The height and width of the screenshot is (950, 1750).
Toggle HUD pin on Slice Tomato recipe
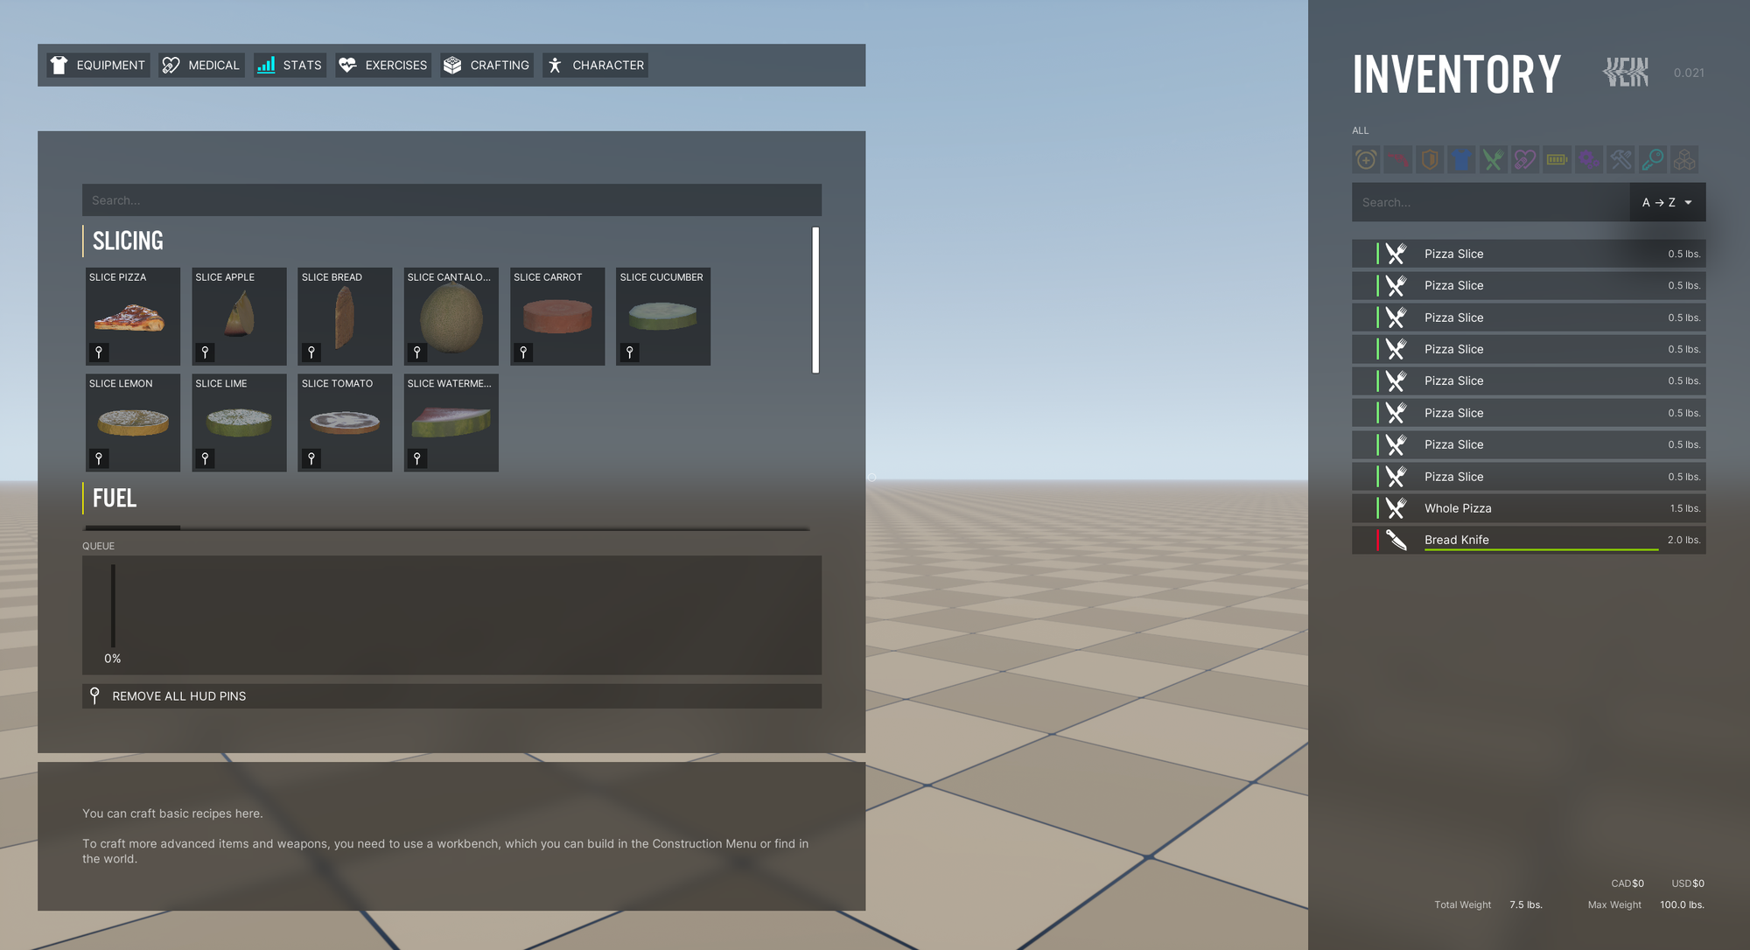coord(311,458)
